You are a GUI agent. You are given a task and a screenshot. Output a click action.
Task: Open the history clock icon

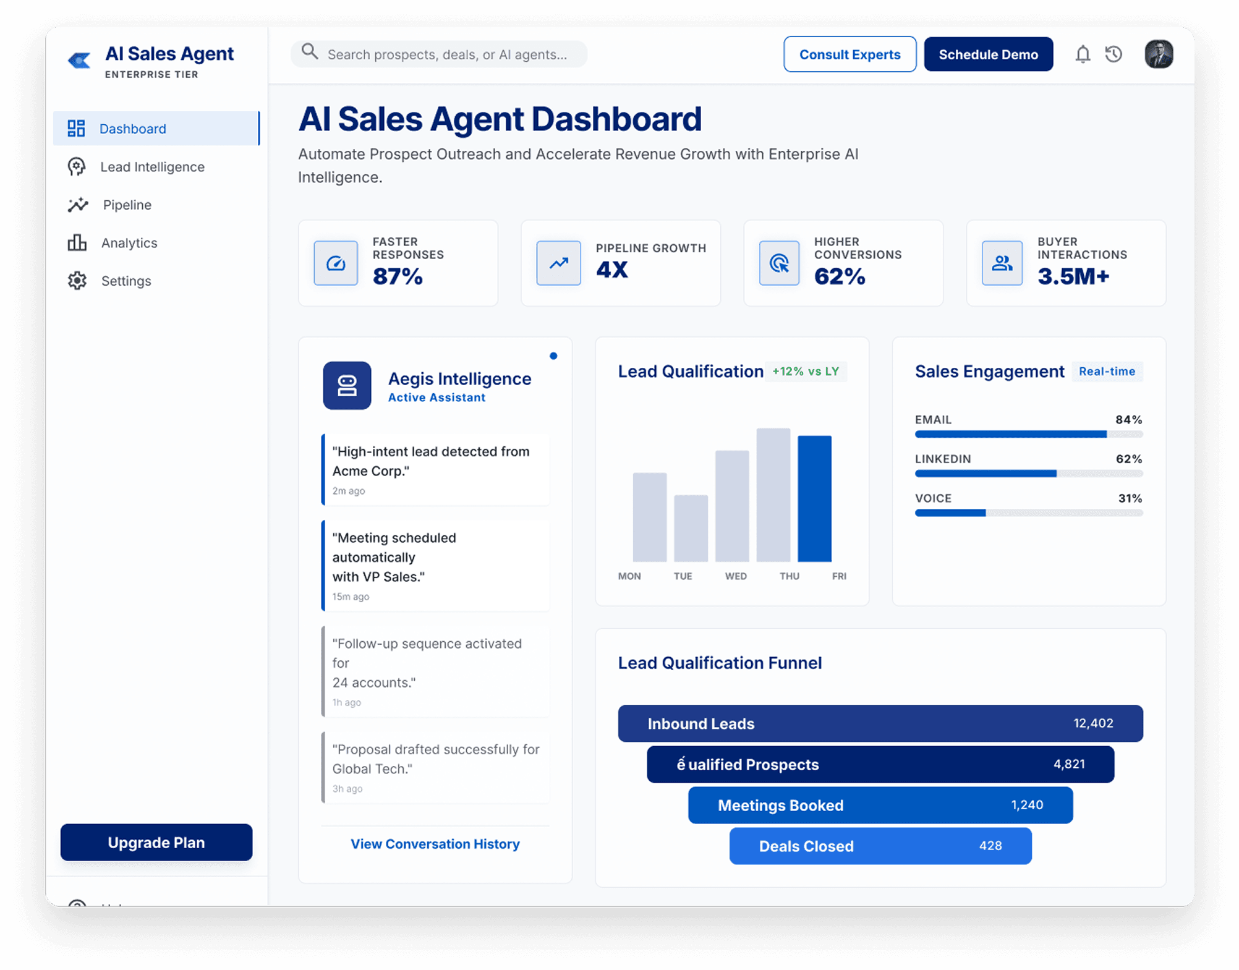point(1113,54)
